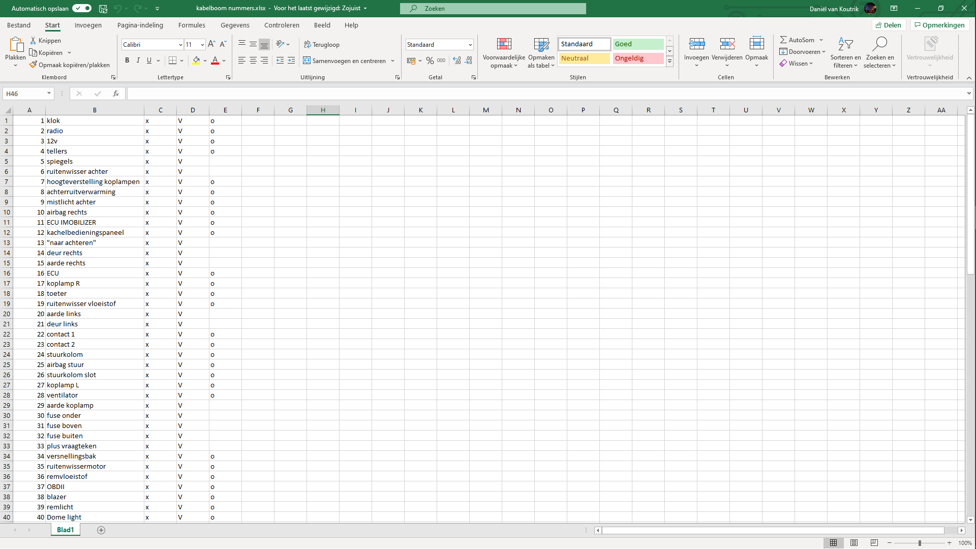This screenshot has height=549, width=976.
Task: Open the fill color dropdown arrow
Action: pos(205,60)
